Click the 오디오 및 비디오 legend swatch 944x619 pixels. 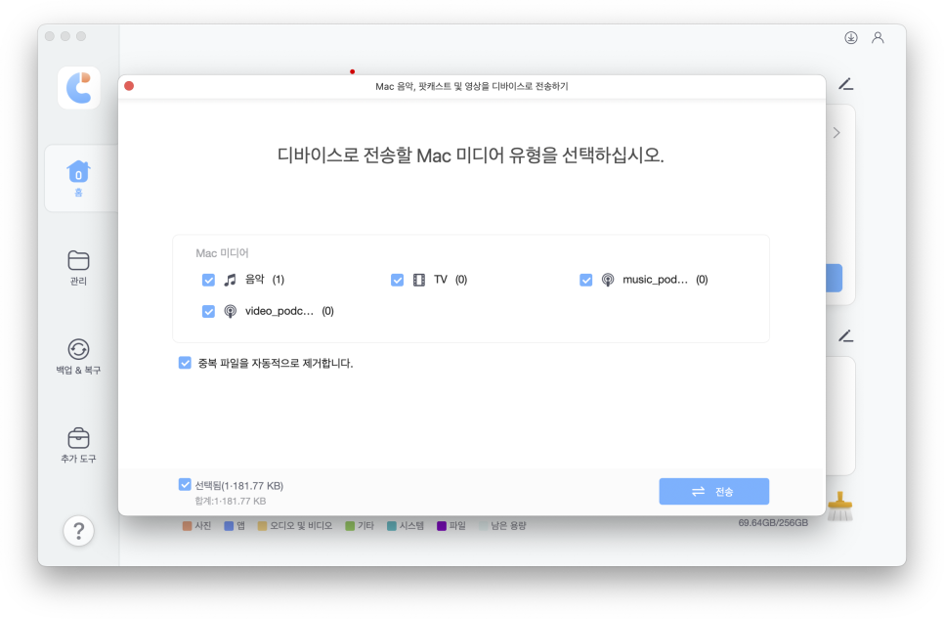coord(262,526)
